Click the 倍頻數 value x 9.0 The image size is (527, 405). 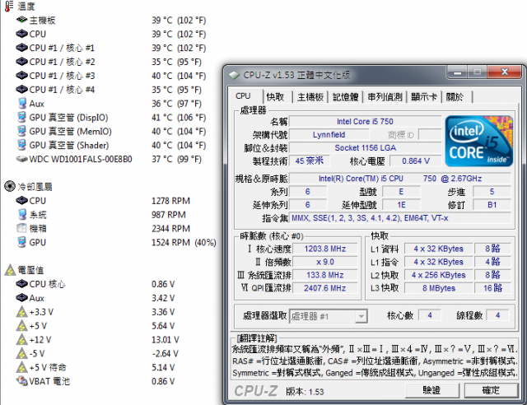point(325,262)
